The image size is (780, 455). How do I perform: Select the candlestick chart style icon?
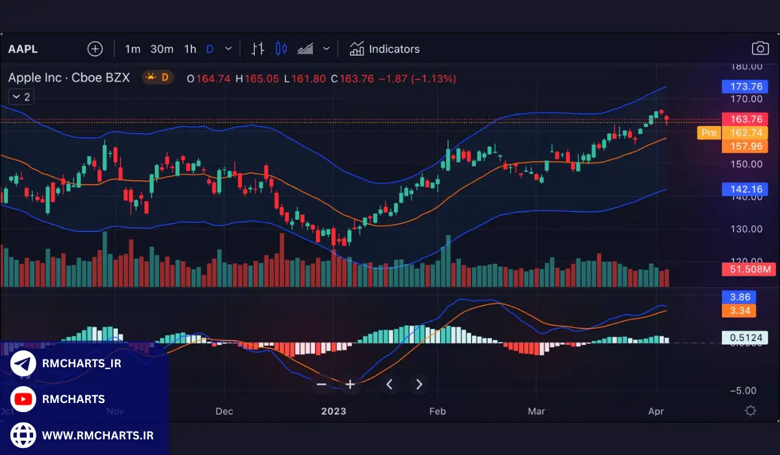[281, 49]
